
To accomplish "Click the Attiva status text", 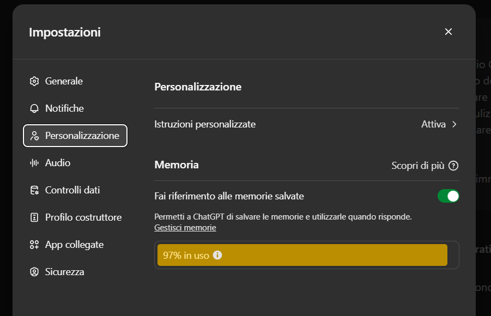I will (433, 124).
